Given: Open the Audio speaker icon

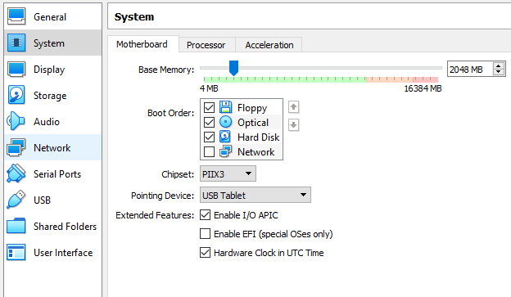Looking at the screenshot, I should click(x=16, y=121).
